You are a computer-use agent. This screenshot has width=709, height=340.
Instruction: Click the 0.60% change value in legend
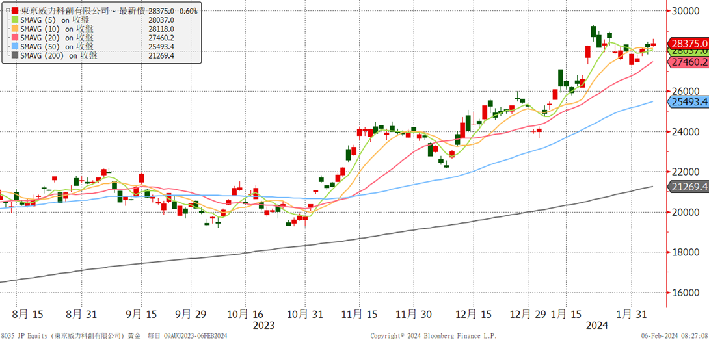click(x=189, y=11)
